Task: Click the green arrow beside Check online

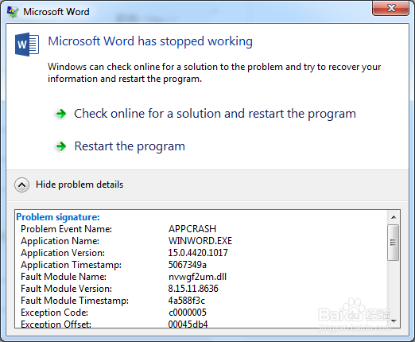Action: click(x=61, y=114)
